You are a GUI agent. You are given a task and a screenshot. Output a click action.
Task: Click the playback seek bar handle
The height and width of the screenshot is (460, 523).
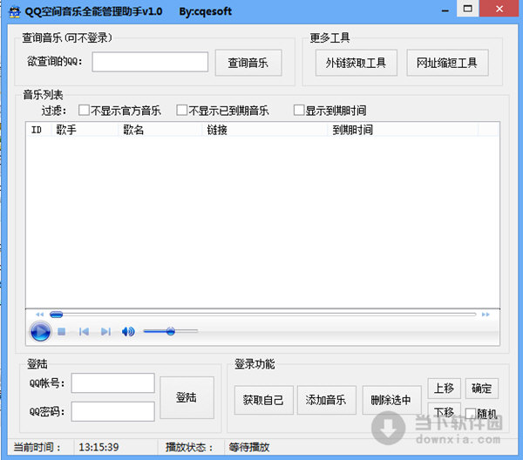(56, 315)
